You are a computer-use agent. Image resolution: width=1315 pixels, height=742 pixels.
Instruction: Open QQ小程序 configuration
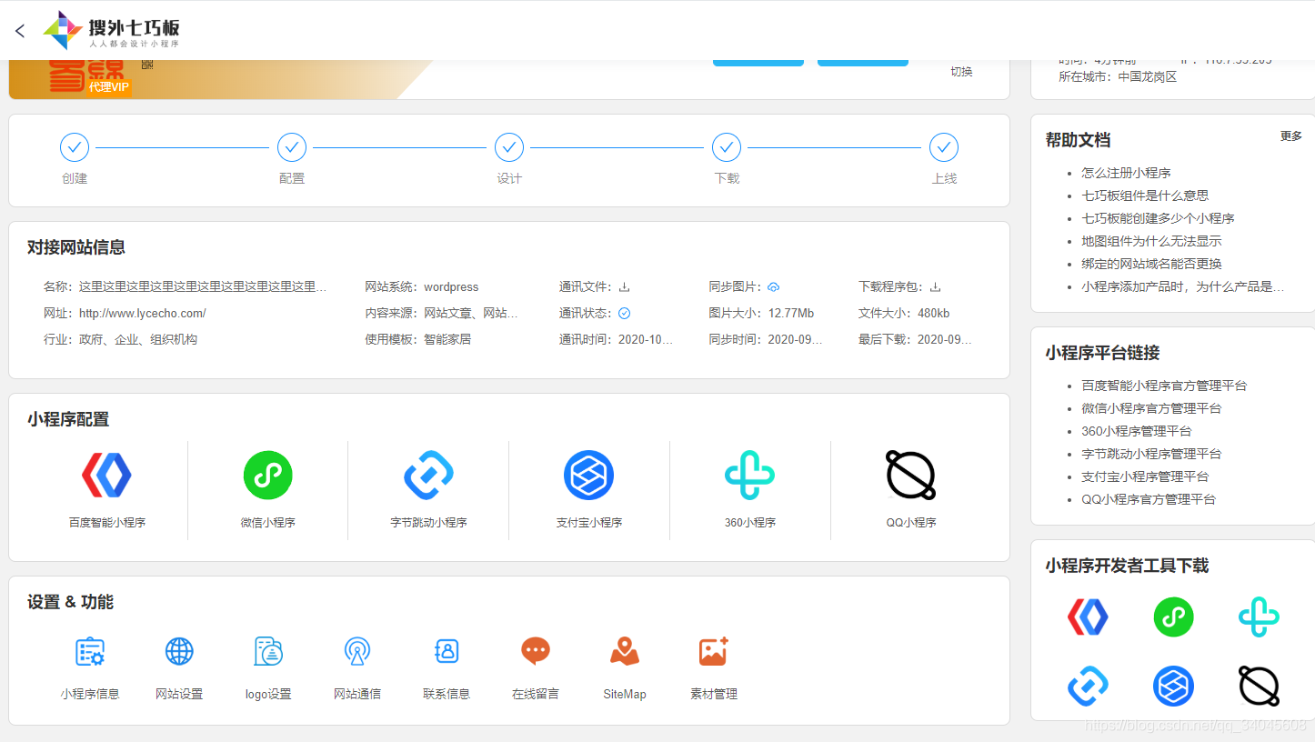point(911,489)
